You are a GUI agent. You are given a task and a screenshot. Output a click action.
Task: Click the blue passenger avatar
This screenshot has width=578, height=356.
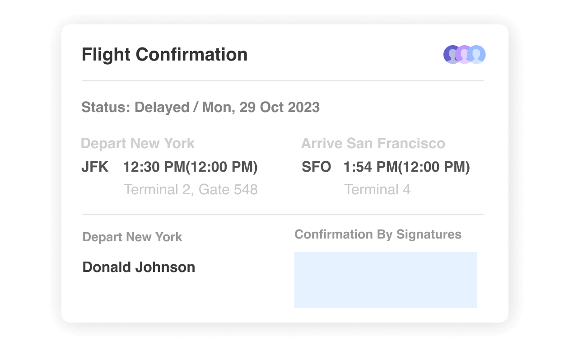coord(477,55)
